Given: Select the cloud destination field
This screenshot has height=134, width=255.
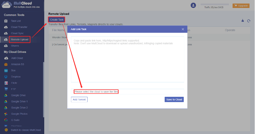Looking at the screenshot, I should 127,92.
